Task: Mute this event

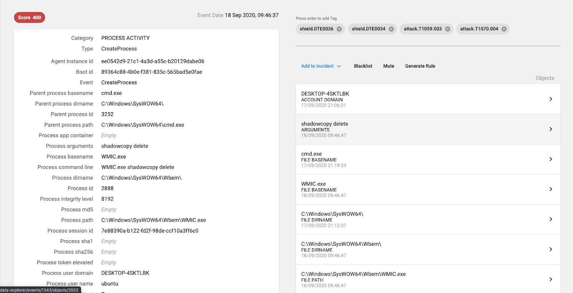Action: click(389, 66)
